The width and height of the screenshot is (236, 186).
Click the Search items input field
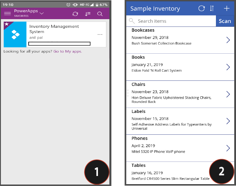171,21
